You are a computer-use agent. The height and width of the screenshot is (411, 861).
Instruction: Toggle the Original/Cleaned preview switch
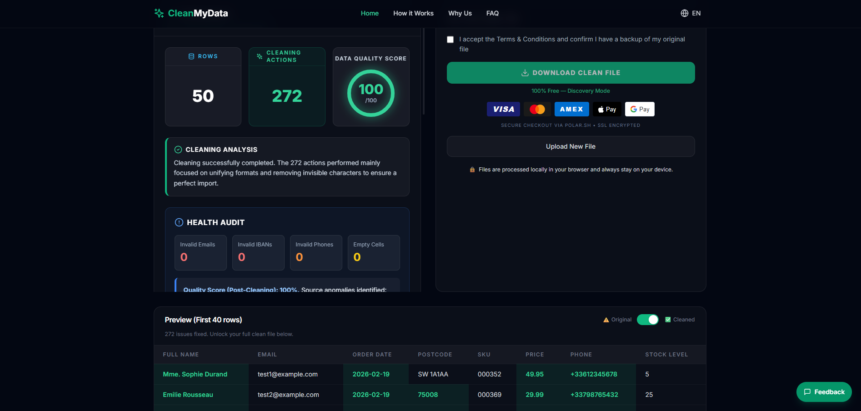[x=647, y=320]
